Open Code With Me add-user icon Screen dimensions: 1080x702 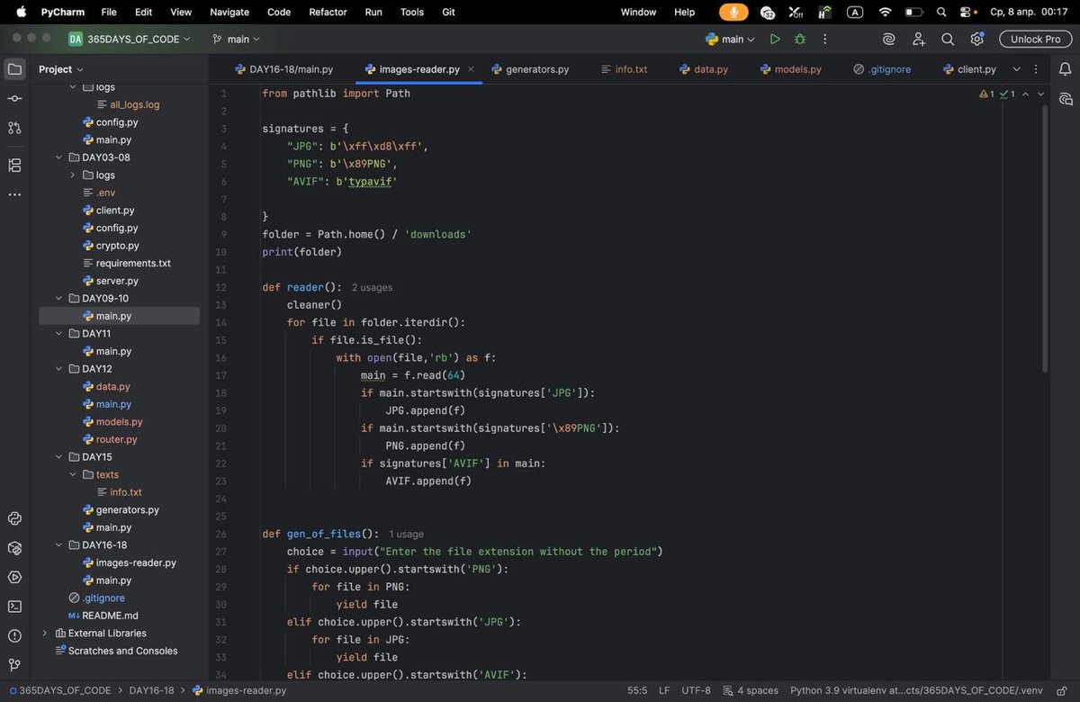tap(919, 40)
